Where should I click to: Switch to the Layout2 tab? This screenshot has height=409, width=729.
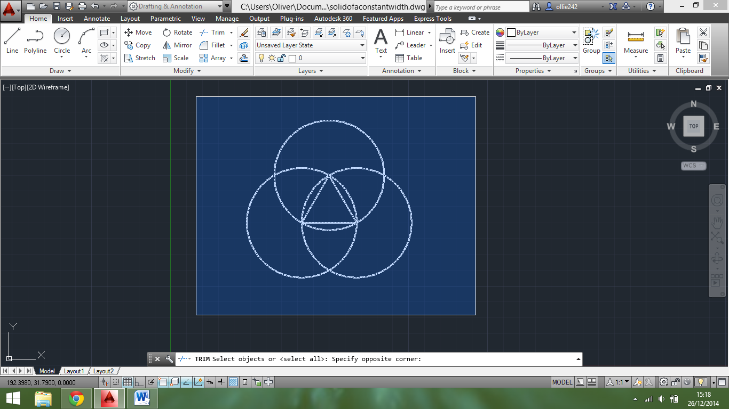click(x=103, y=371)
